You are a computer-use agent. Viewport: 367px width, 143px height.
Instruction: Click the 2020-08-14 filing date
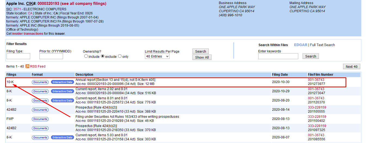(x=281, y=110)
